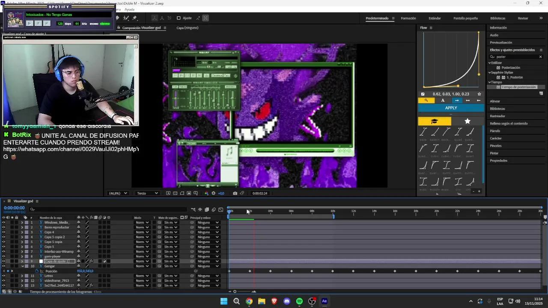Viewport: 548px width, 308px height.
Task: Hide the Interfaz-uso-Winamp layer eye
Action: (x=4, y=252)
